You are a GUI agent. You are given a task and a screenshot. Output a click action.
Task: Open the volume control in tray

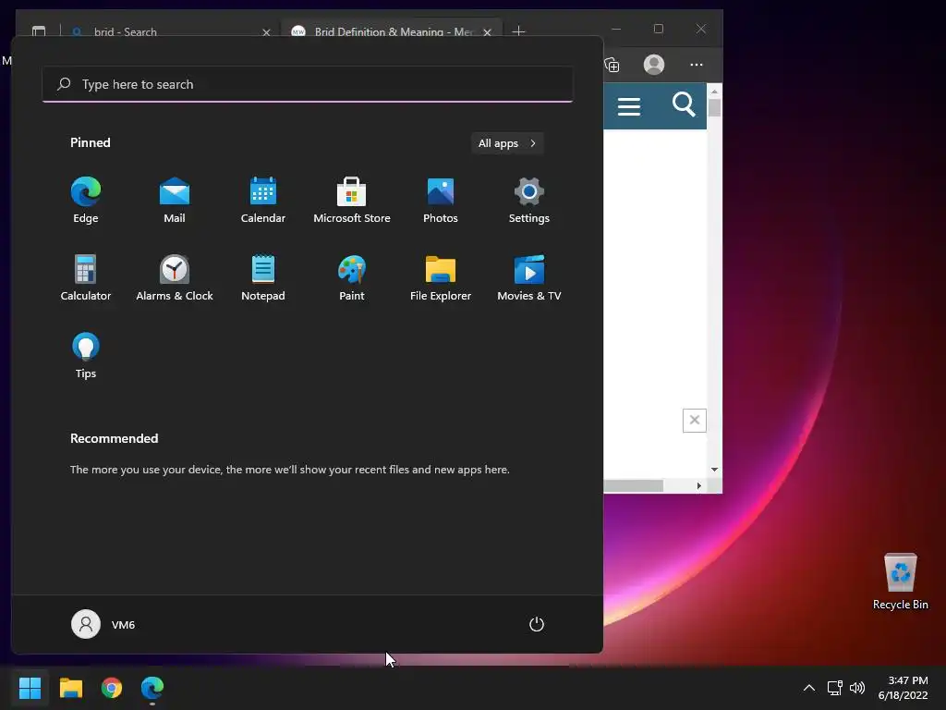[857, 688]
